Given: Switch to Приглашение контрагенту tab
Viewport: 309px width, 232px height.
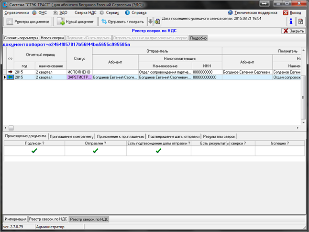Looking at the screenshot, I should (x=72, y=136).
